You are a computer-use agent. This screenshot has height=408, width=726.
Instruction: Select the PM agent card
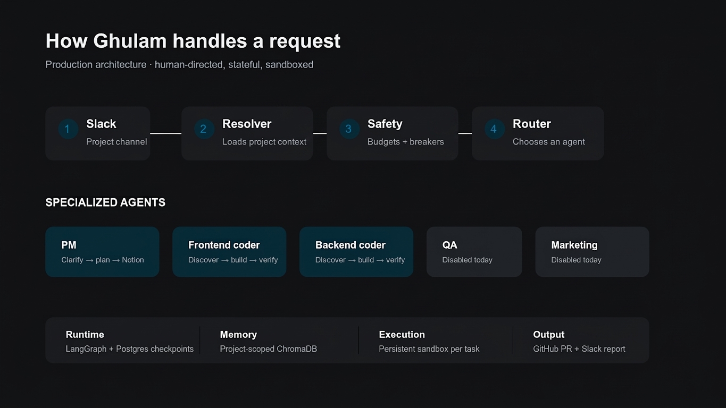coord(102,252)
